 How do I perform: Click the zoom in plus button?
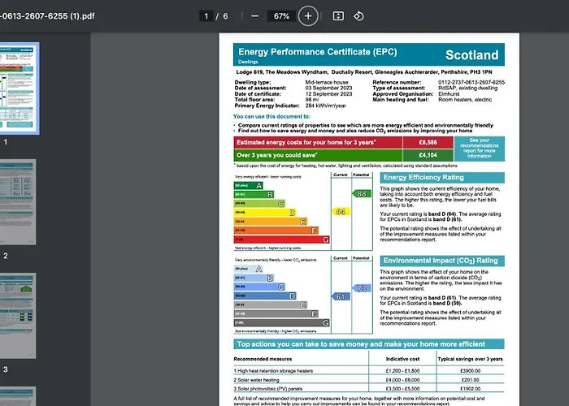click(308, 16)
